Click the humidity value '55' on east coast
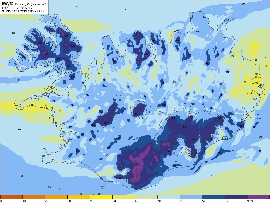 (x=256, y=60)
